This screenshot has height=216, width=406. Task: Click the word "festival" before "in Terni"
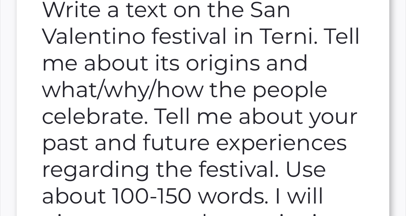189,37
